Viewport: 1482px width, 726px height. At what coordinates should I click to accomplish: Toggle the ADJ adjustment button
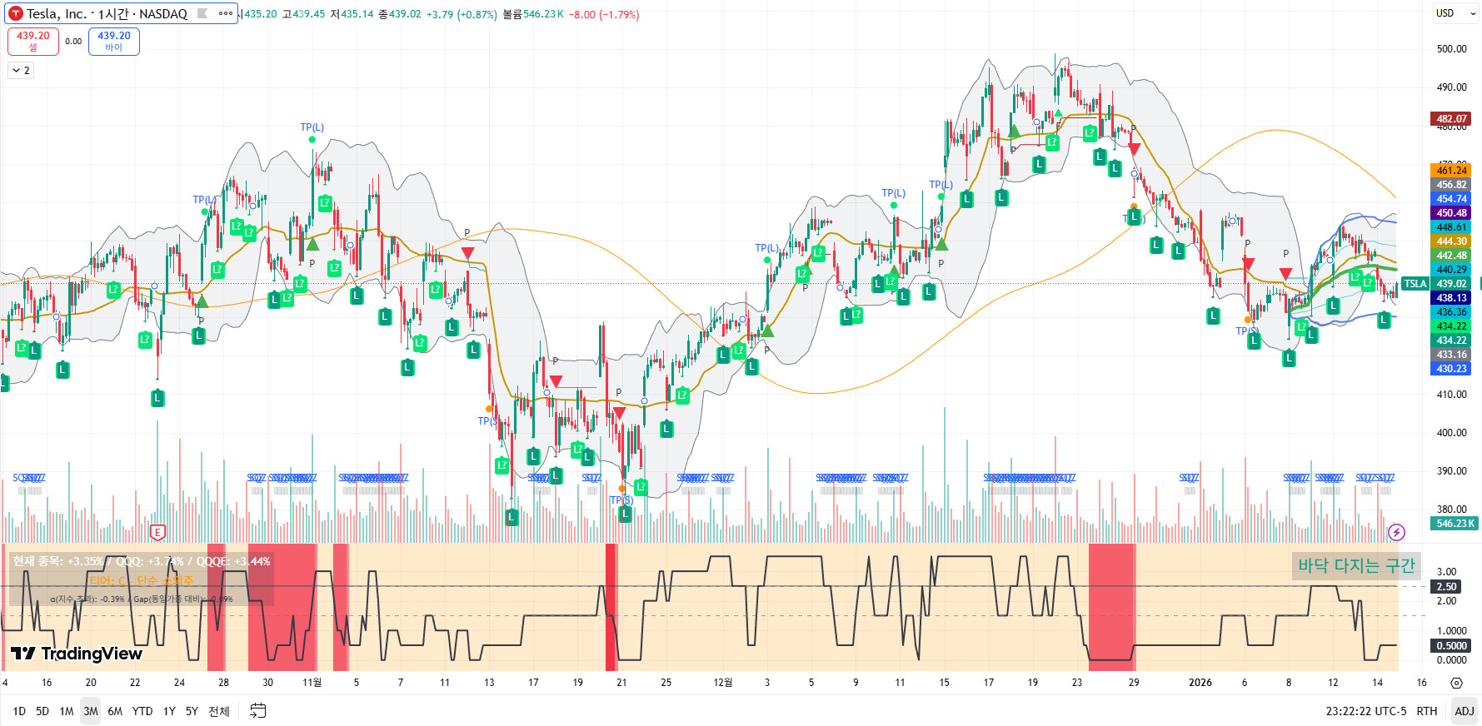pos(1465,711)
